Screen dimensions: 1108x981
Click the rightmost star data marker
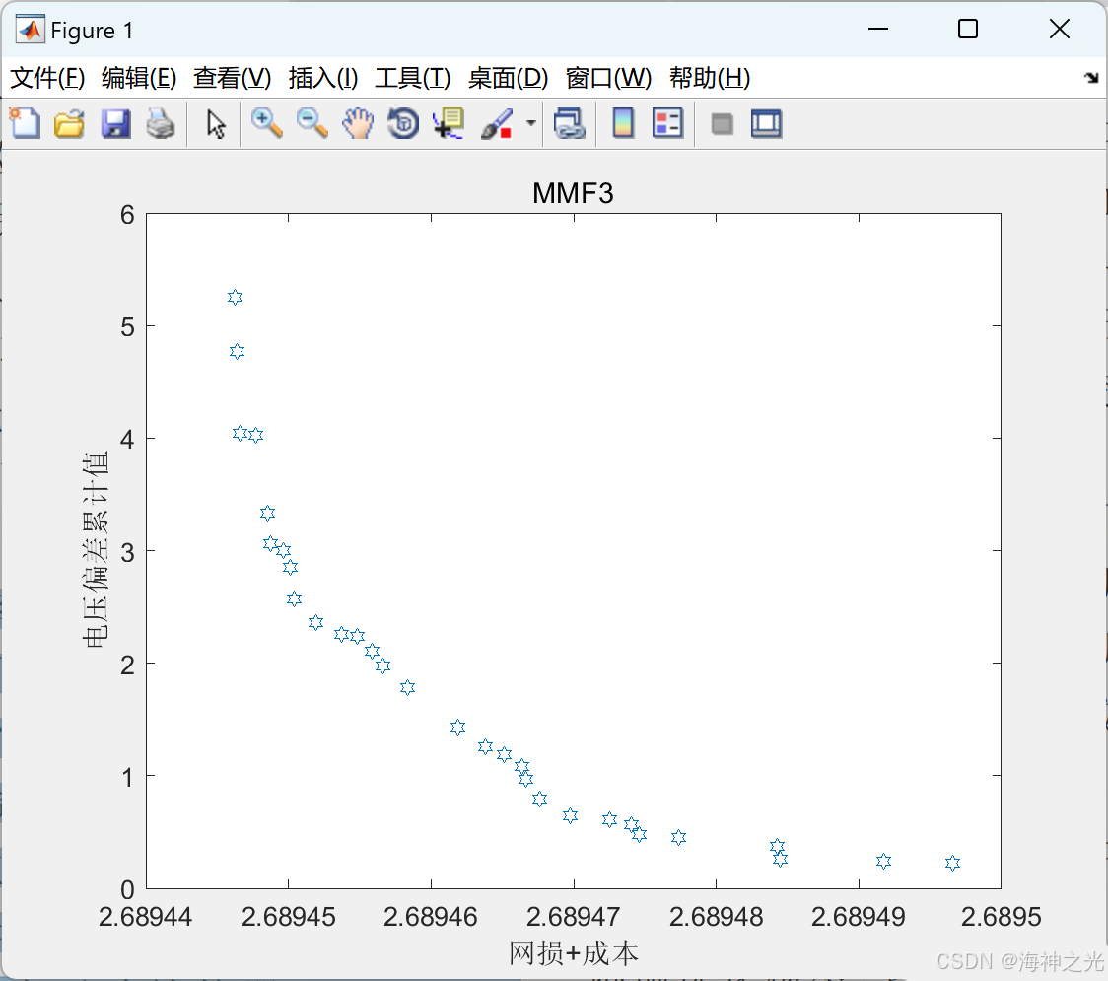tap(952, 863)
